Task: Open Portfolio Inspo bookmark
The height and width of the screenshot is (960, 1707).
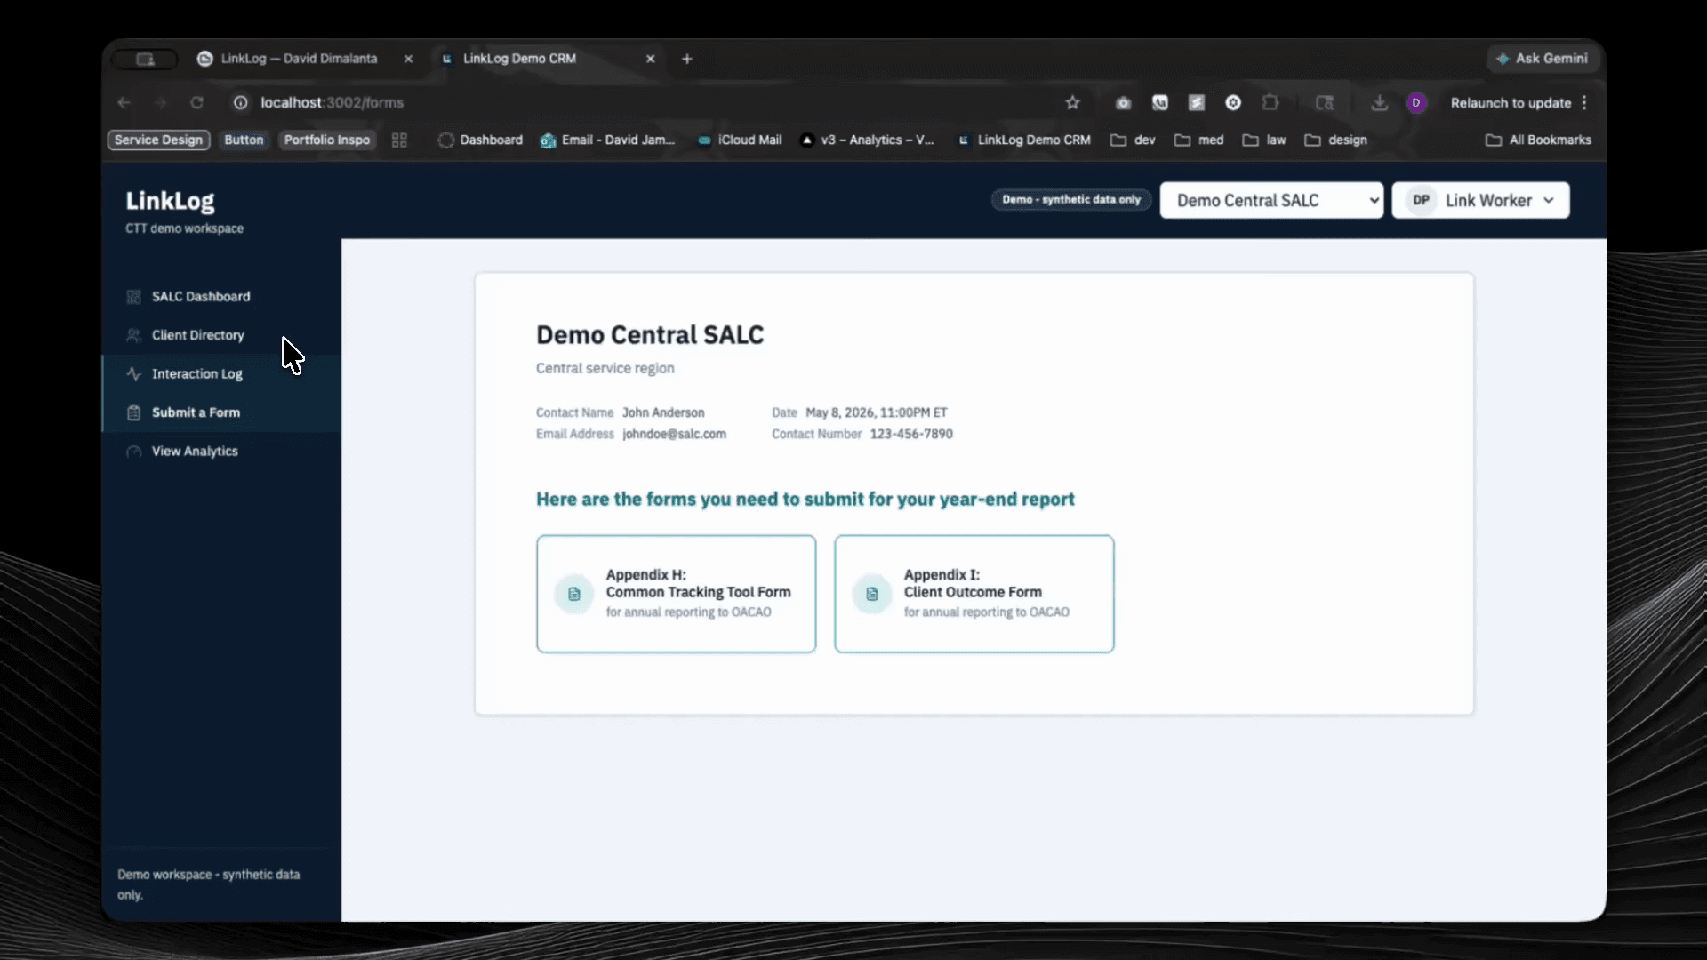Action: click(326, 140)
